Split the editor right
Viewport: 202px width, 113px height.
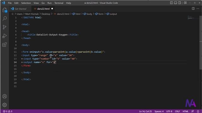[193, 8]
